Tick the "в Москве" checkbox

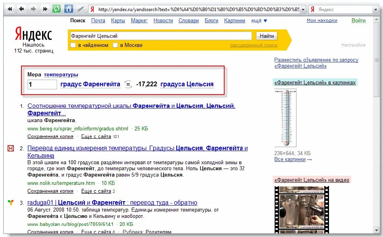point(115,45)
